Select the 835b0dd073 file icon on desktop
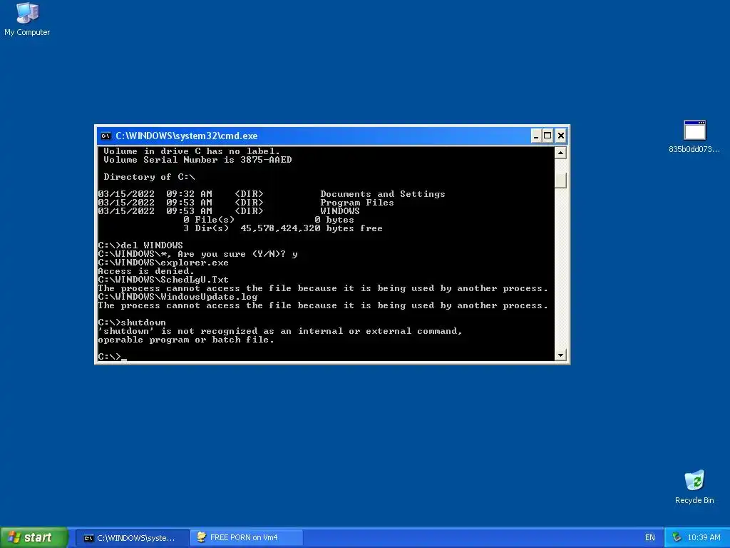 (x=694, y=136)
